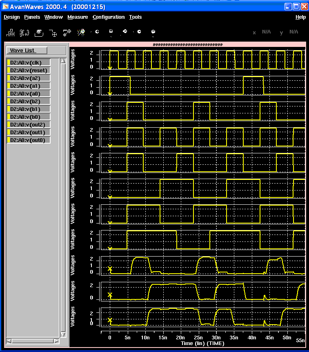Click the Voltages label of the clk waveform
Image resolution: width=309 pixels, height=352 pixels.
tap(72, 59)
